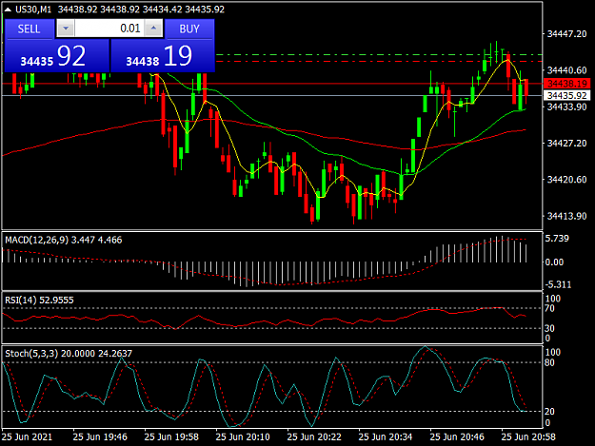Click the 34447.20 price scale label
595x446 pixels.
click(566, 34)
